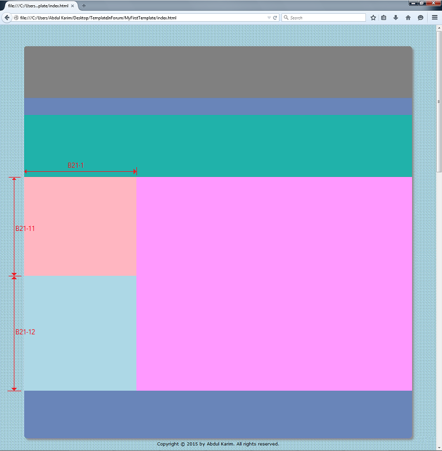Open the hamburger menu icon
The height and width of the screenshot is (451, 442).
point(435,18)
